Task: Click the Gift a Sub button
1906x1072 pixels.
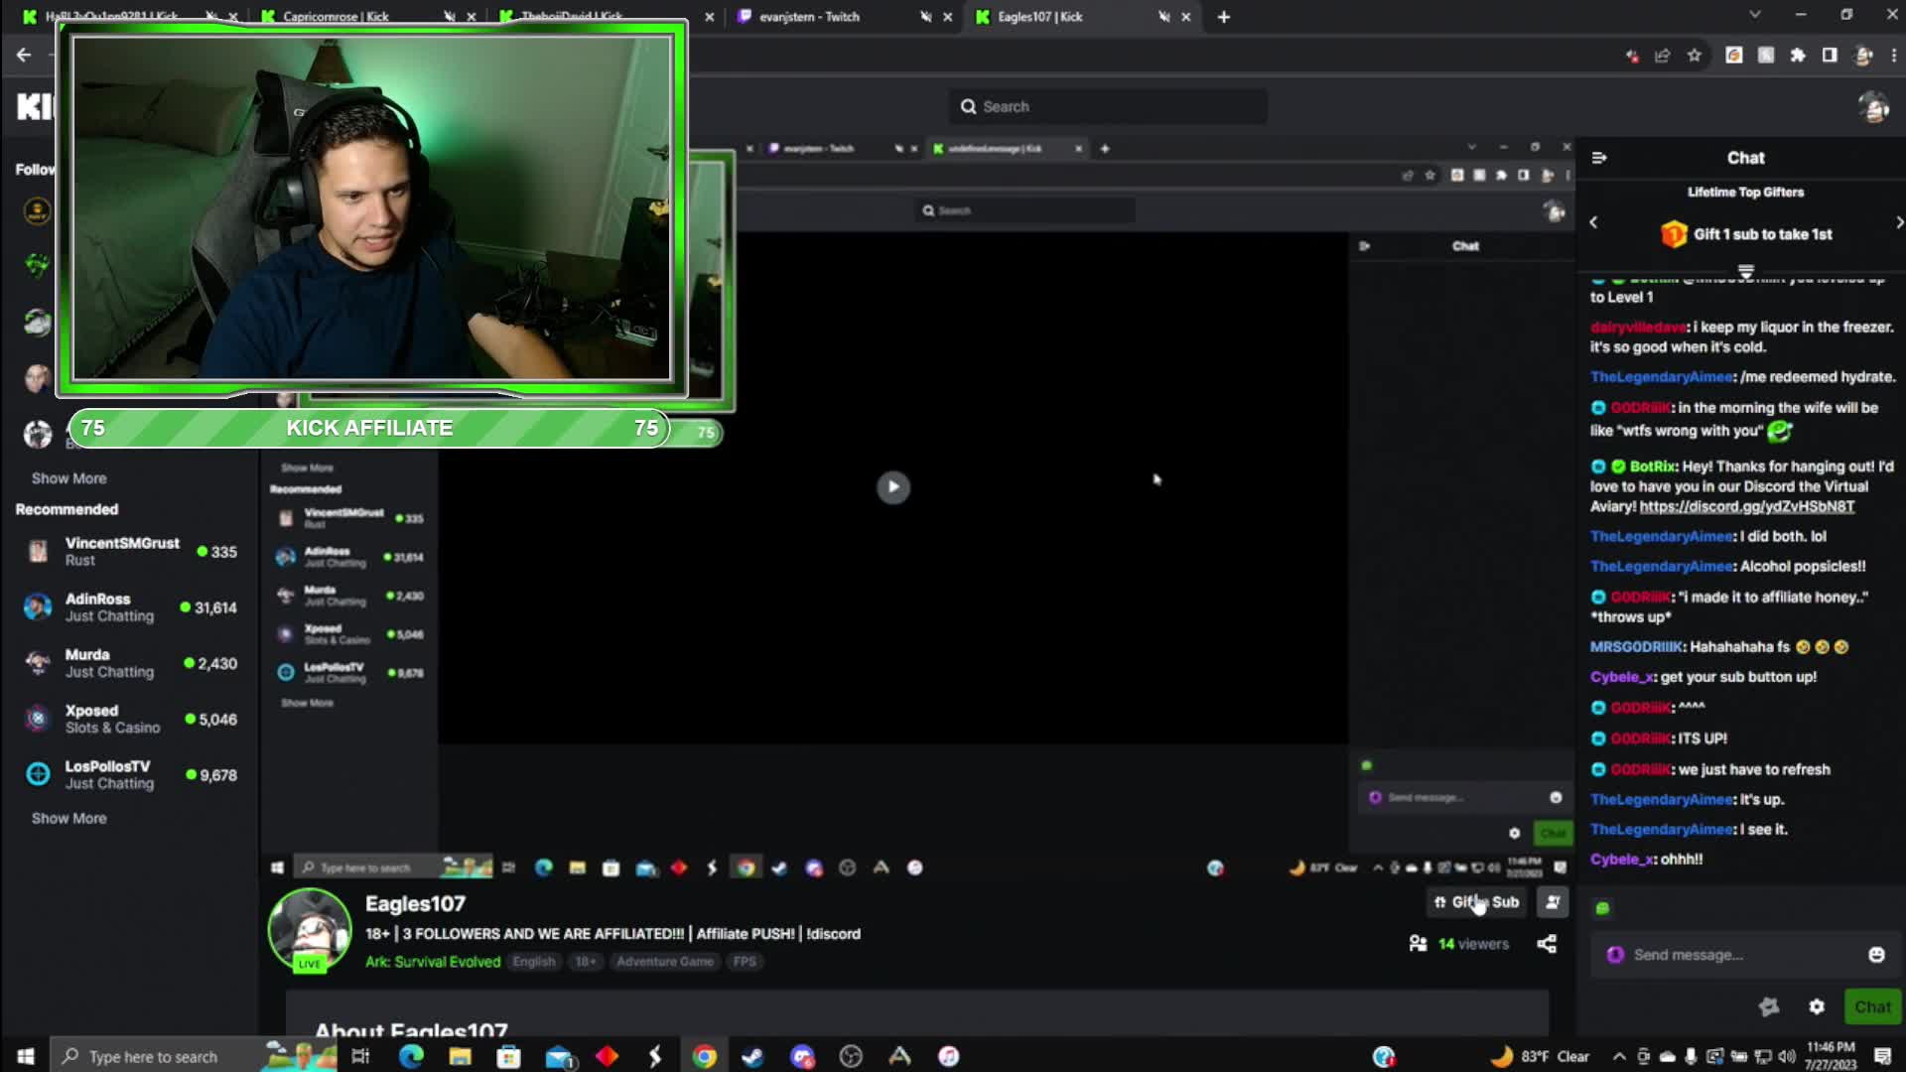Action: coord(1476,901)
